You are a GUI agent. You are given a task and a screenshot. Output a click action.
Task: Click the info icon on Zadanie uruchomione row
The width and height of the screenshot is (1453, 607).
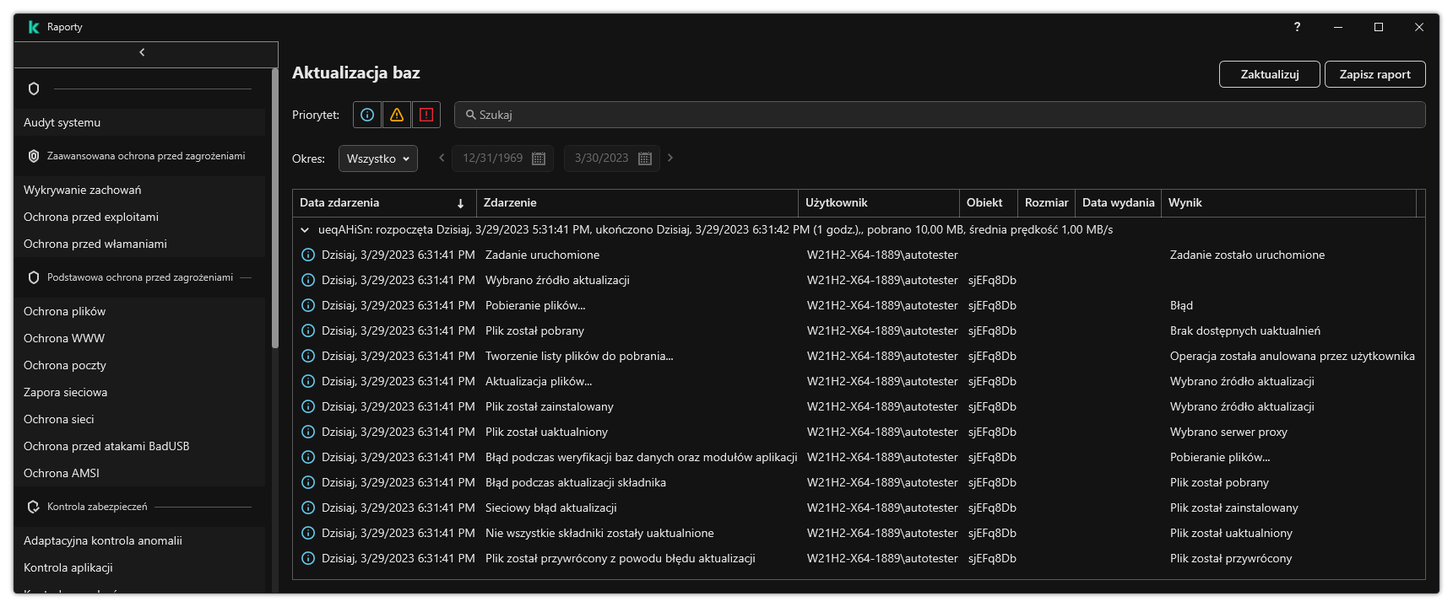[x=308, y=255]
